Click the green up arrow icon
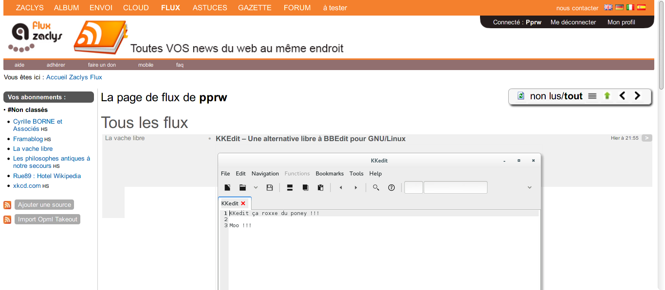 [x=607, y=96]
